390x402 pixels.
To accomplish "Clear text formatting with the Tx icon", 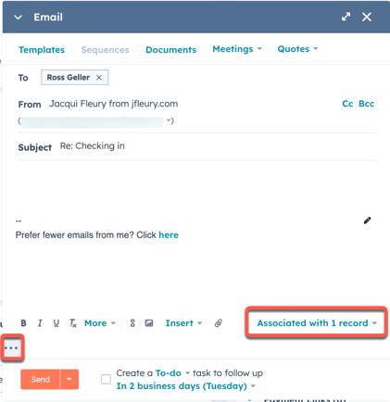I will (73, 323).
